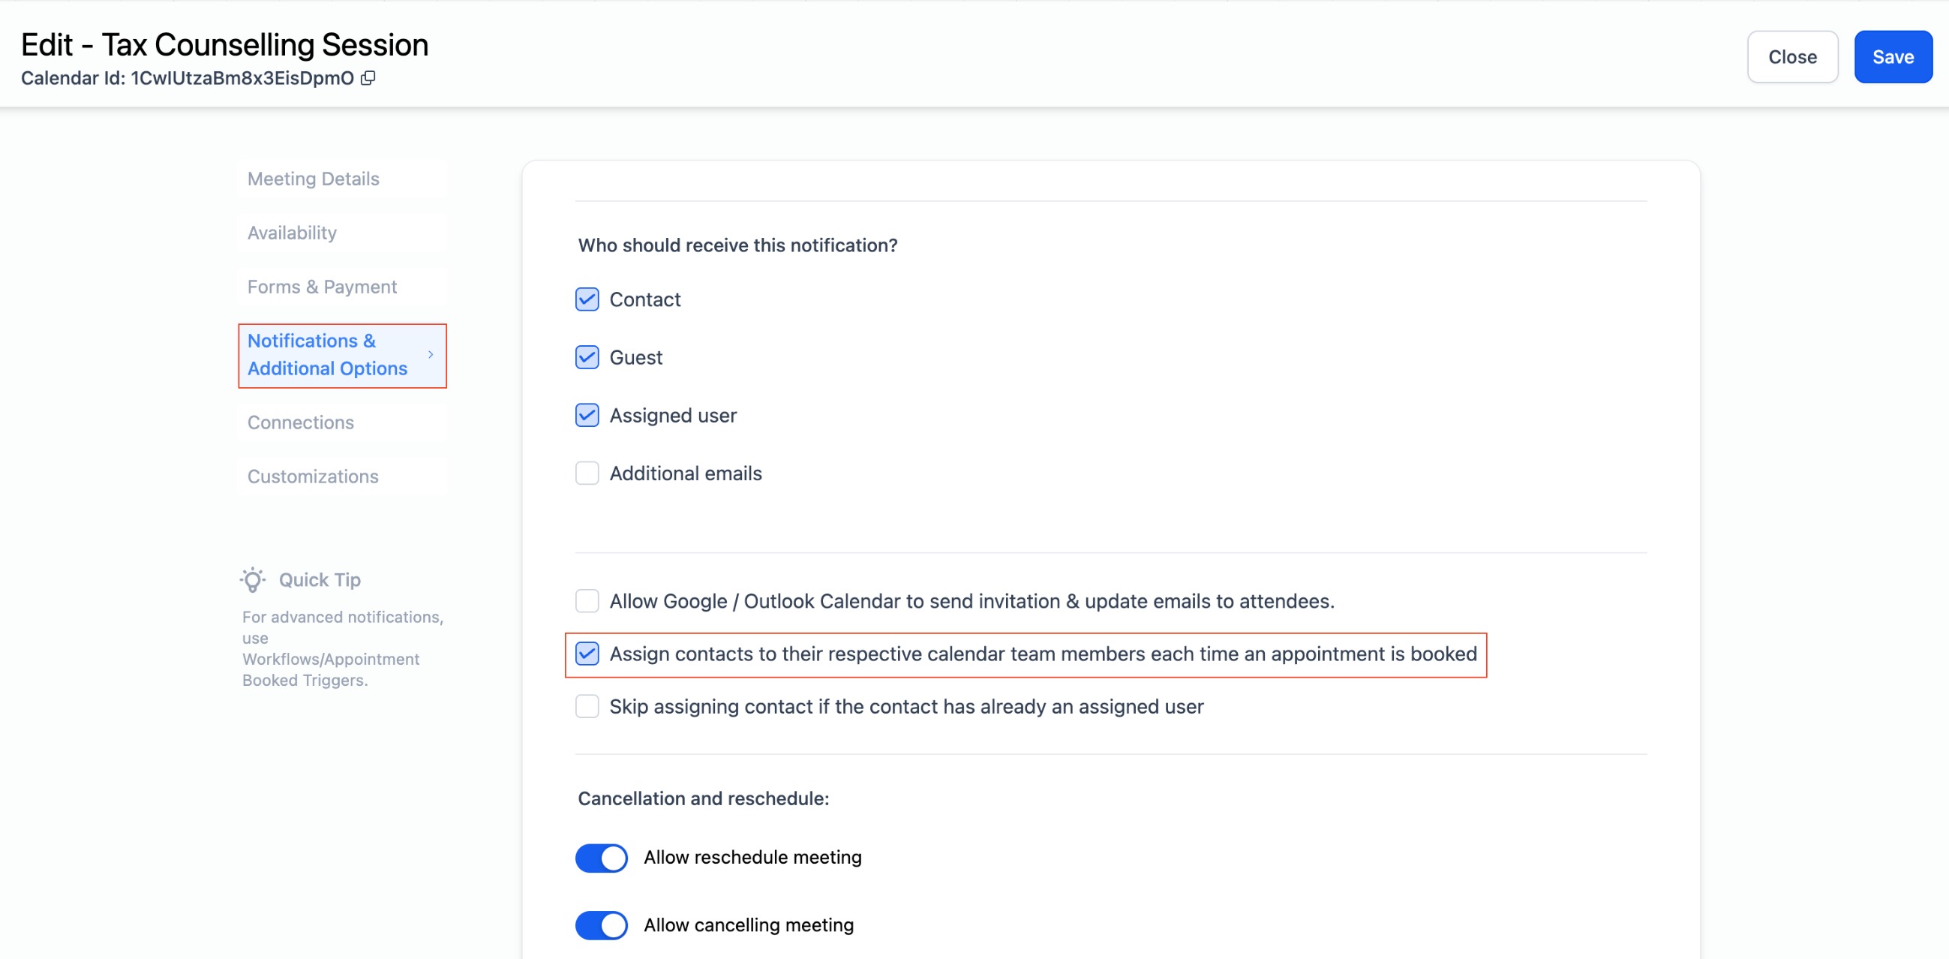
Task: Click the Calendar Id text
Action: coord(187,78)
